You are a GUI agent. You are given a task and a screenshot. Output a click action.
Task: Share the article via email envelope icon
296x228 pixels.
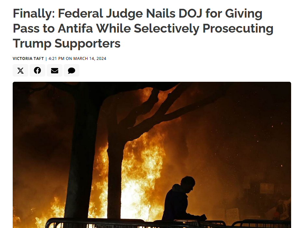[55, 71]
